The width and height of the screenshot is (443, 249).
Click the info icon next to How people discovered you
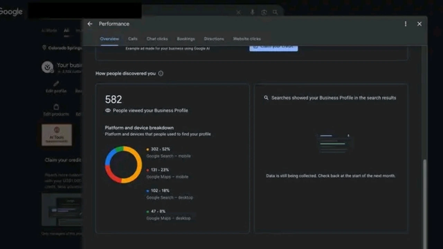coord(161,73)
